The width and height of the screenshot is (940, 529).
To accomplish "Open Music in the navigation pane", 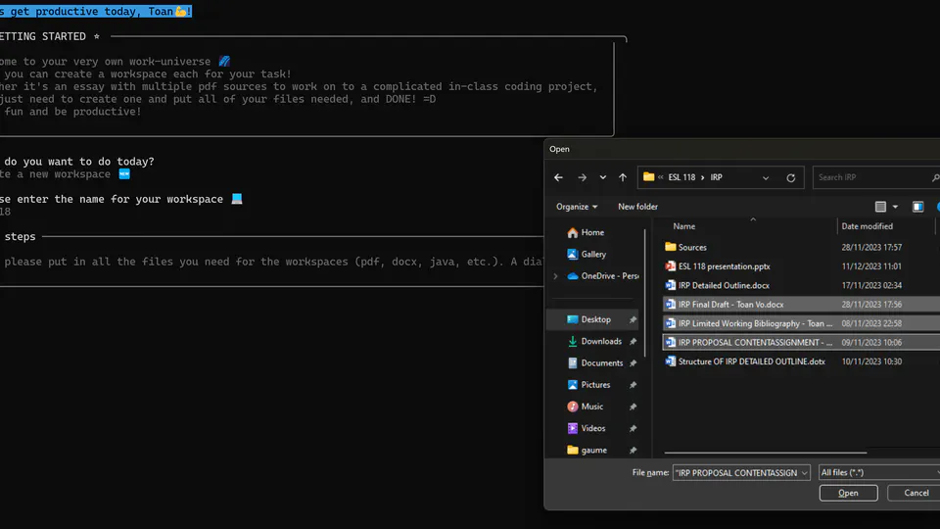I will click(586, 407).
